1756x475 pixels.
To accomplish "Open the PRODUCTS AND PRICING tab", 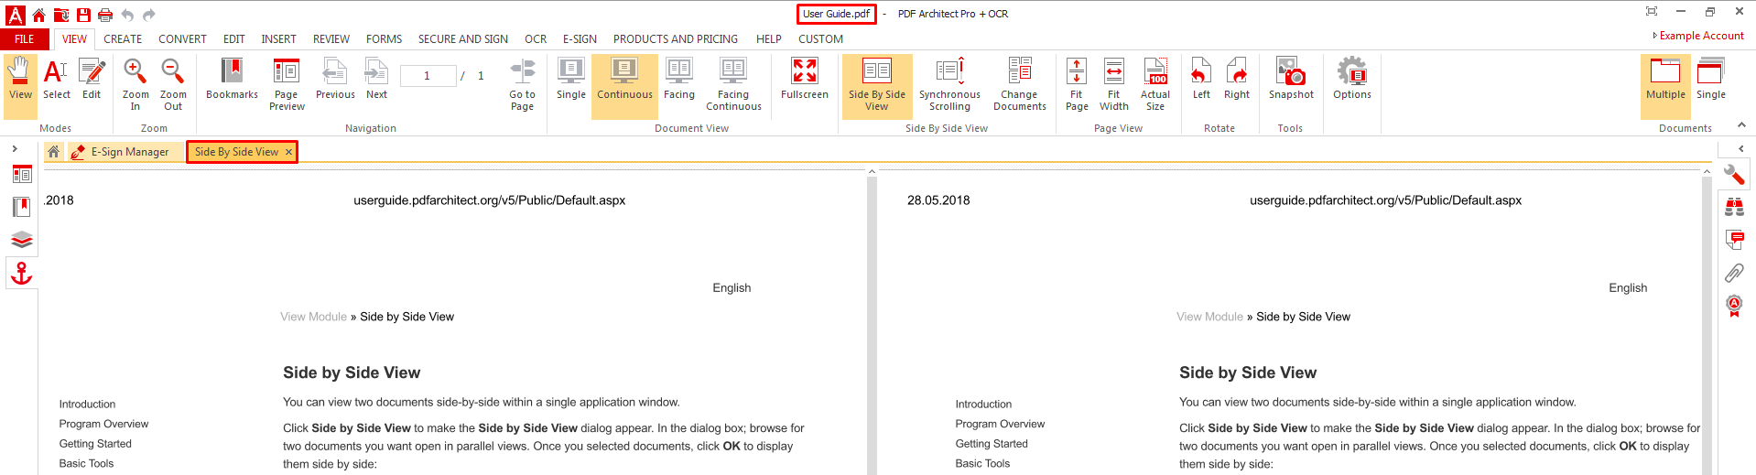I will 676,39.
